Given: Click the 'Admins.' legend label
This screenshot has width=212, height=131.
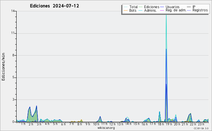Looking at the screenshot, I should click(x=151, y=10).
